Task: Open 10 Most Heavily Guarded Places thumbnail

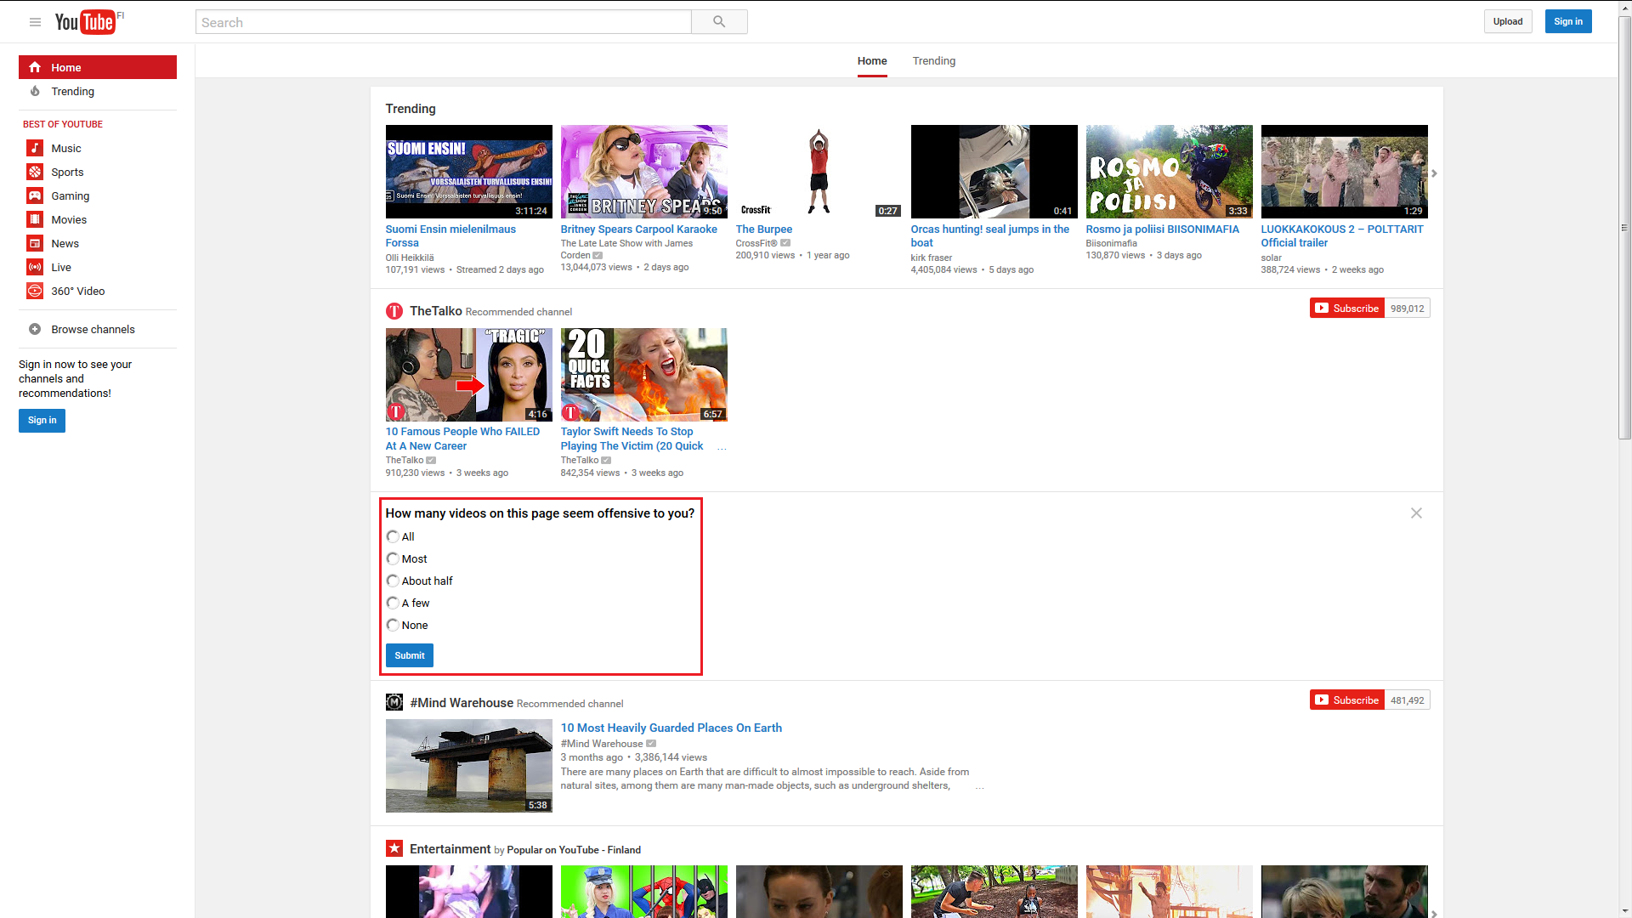Action: 468,766
